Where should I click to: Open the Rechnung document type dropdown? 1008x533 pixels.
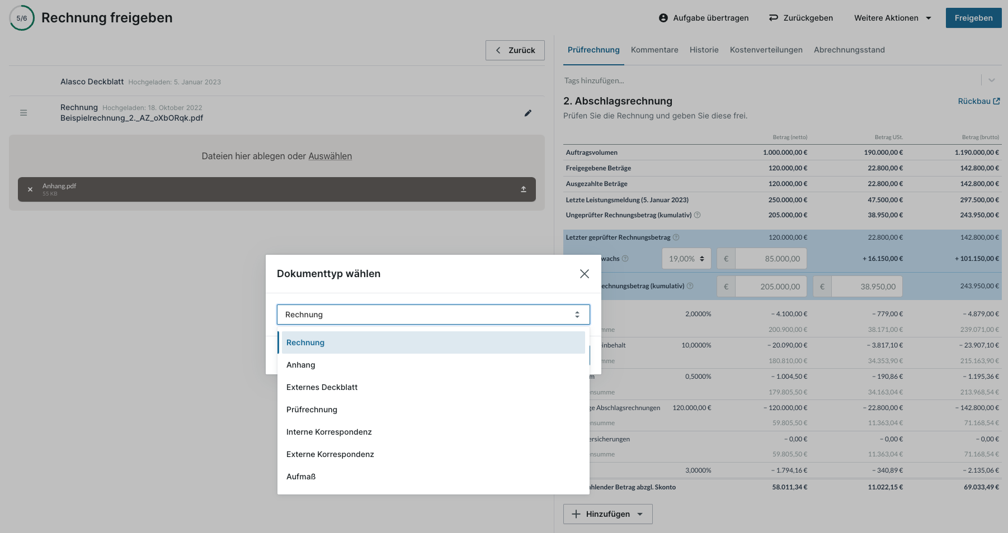pos(433,315)
